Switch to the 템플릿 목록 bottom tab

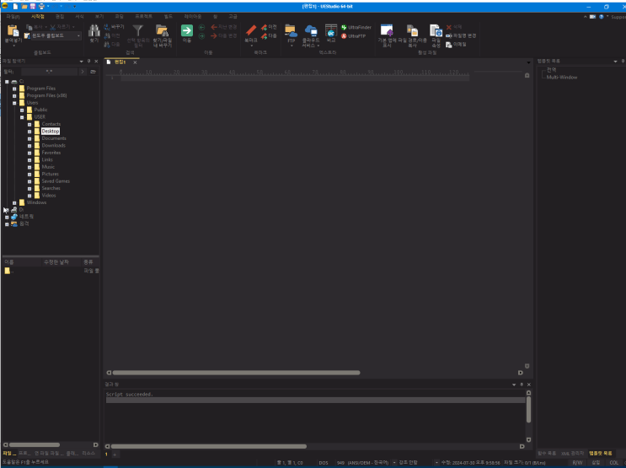pos(600,453)
